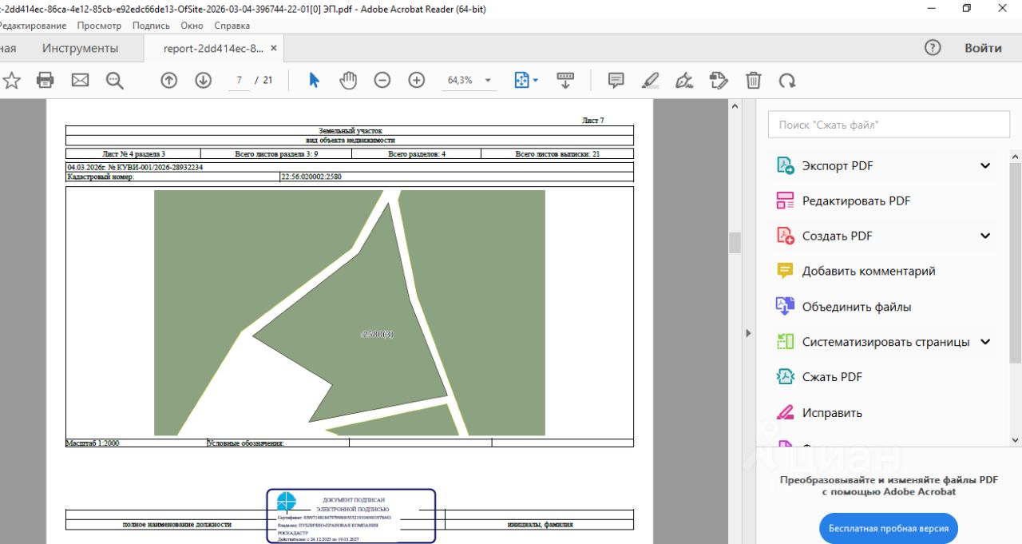
Task: Go to next page arrow down
Action: click(x=203, y=80)
